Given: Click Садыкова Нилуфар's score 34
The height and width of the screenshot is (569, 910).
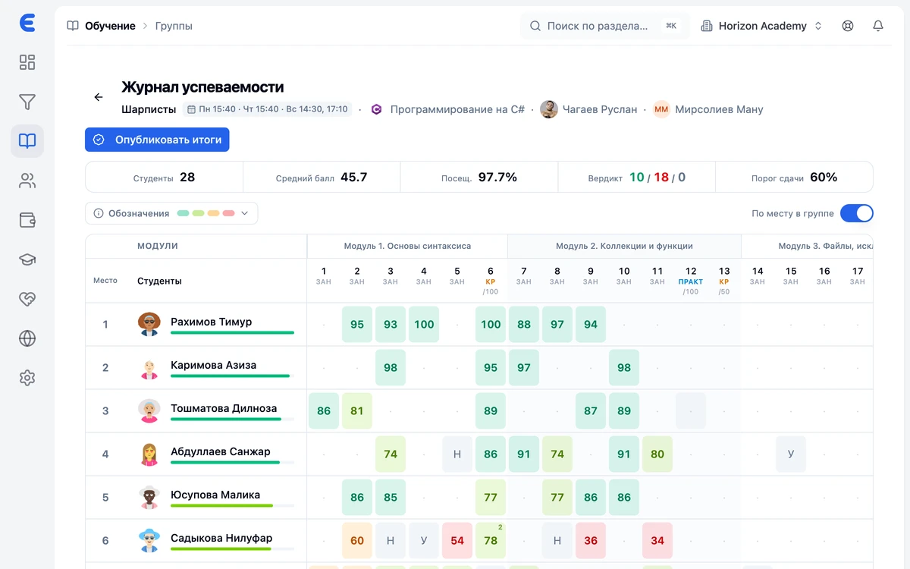Looking at the screenshot, I should tap(657, 540).
